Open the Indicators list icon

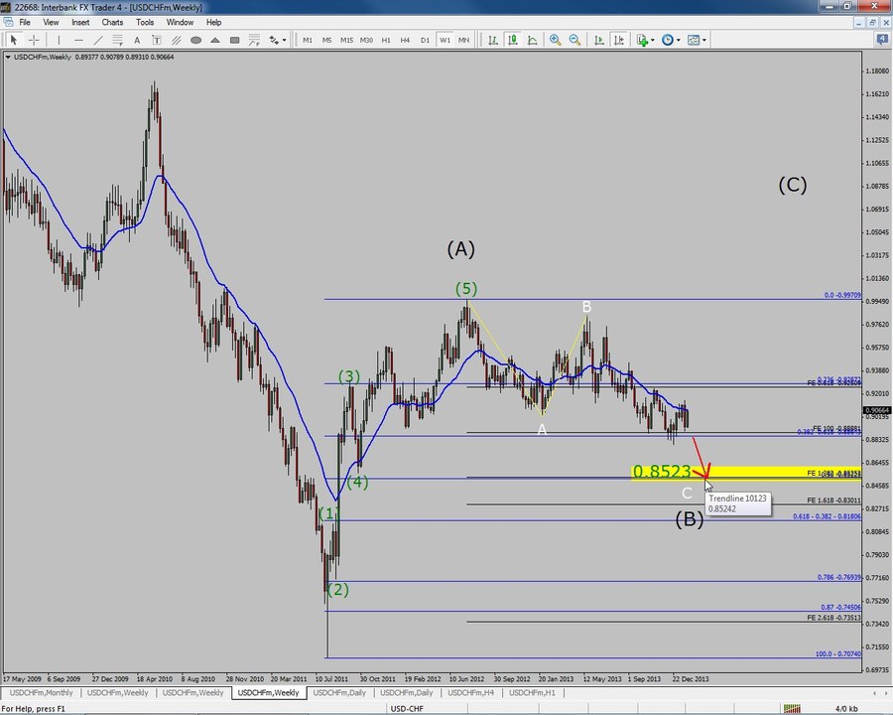coord(642,40)
